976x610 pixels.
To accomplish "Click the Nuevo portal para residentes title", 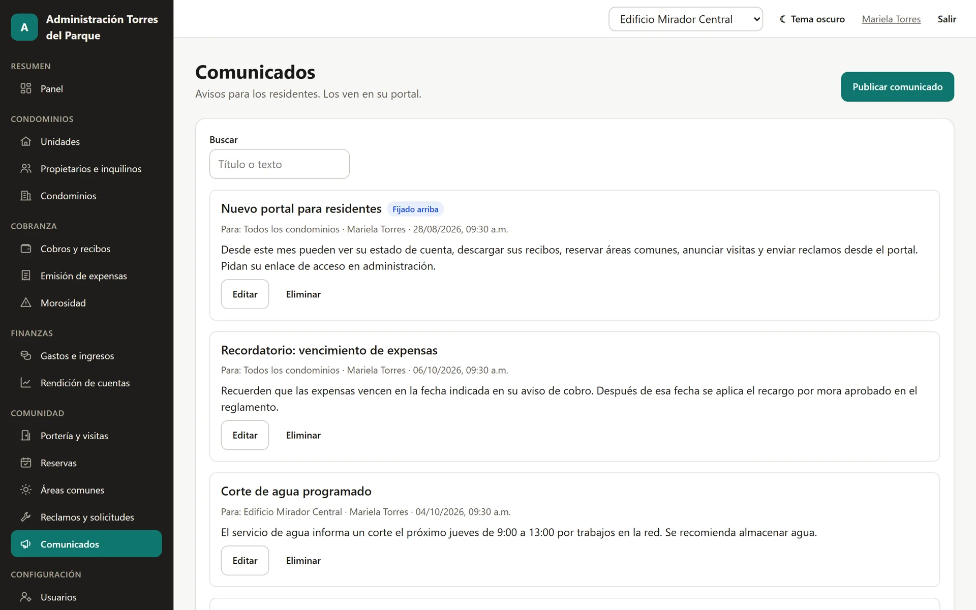I will 301,208.
